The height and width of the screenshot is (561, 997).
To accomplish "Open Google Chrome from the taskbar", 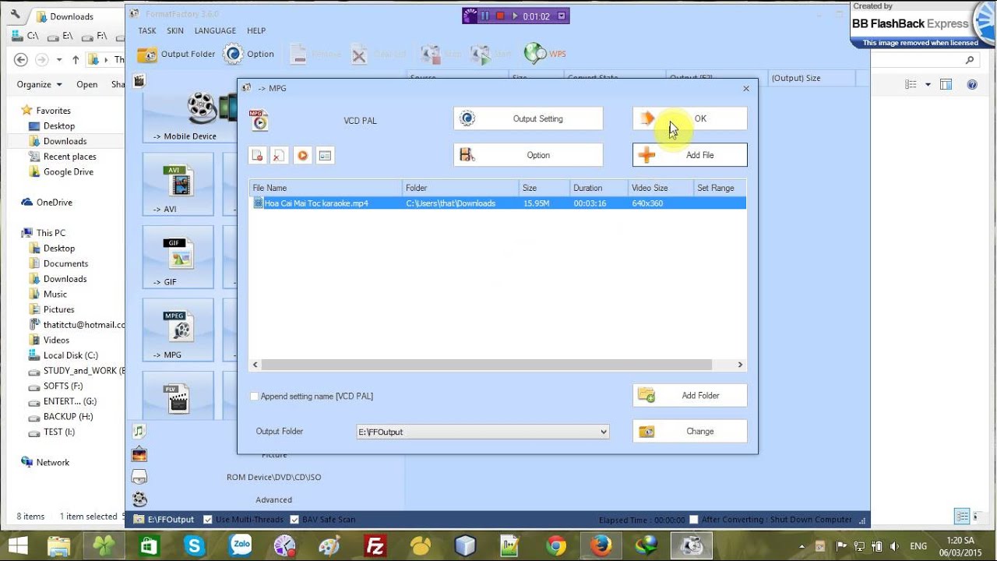I will coord(556,545).
